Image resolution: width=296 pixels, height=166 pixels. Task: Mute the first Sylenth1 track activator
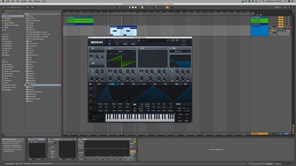coord(281,18)
